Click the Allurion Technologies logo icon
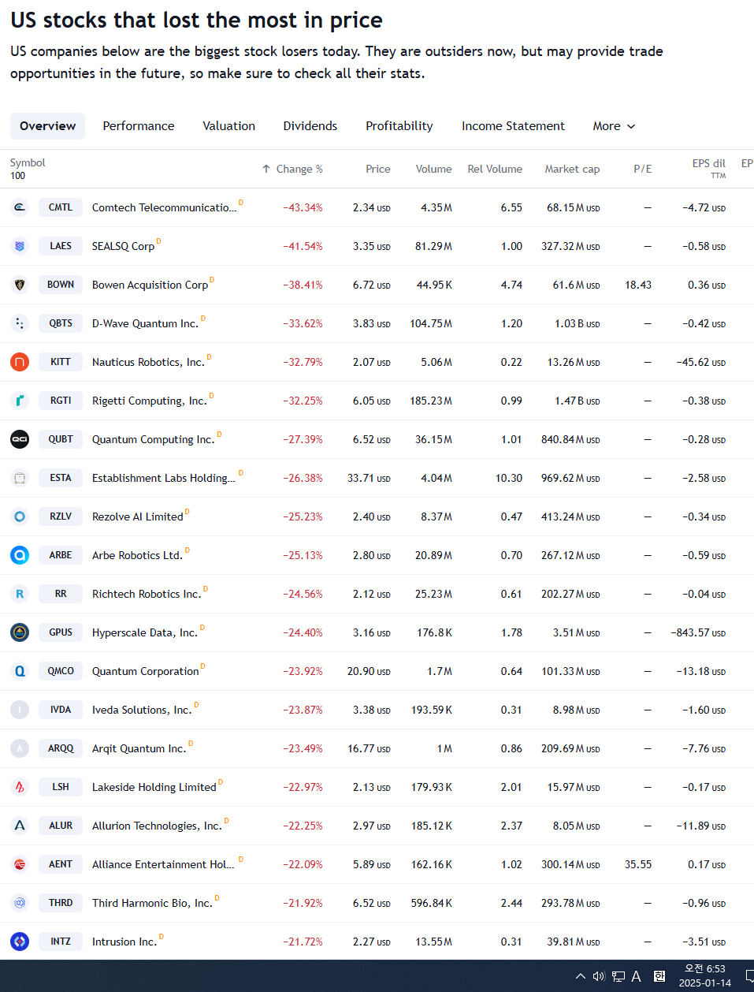 coord(20,826)
